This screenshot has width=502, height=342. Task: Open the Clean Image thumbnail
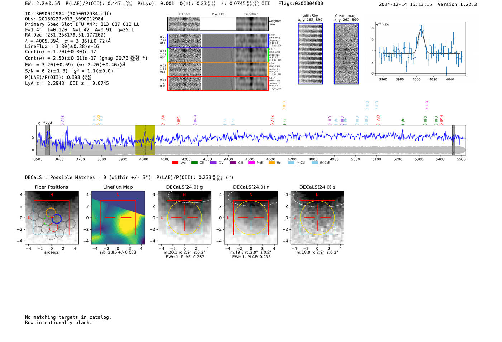(x=346, y=53)
